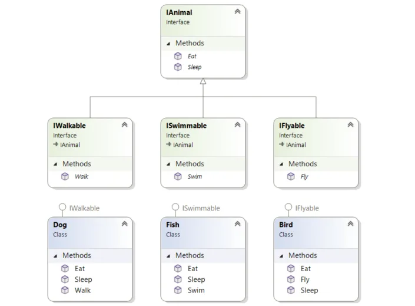Select the Fish class title
Image resolution: width=415 pixels, height=306 pixels.
(172, 225)
